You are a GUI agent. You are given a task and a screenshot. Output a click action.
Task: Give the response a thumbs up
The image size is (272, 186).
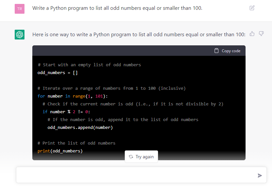tap(252, 34)
